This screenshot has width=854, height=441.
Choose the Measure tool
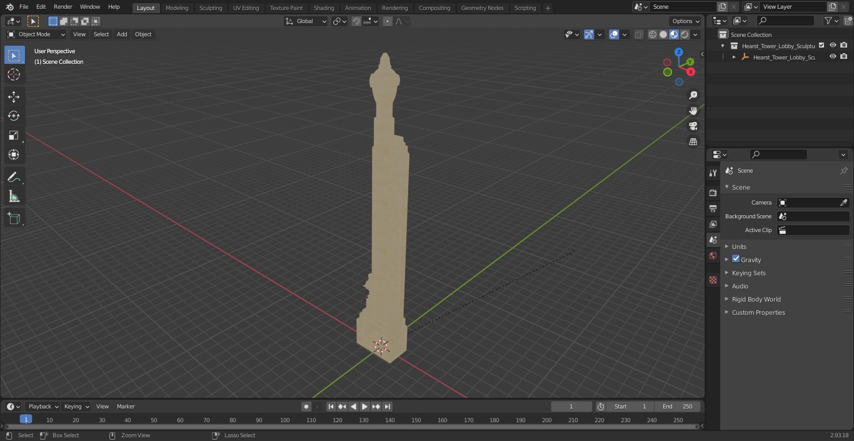click(14, 197)
